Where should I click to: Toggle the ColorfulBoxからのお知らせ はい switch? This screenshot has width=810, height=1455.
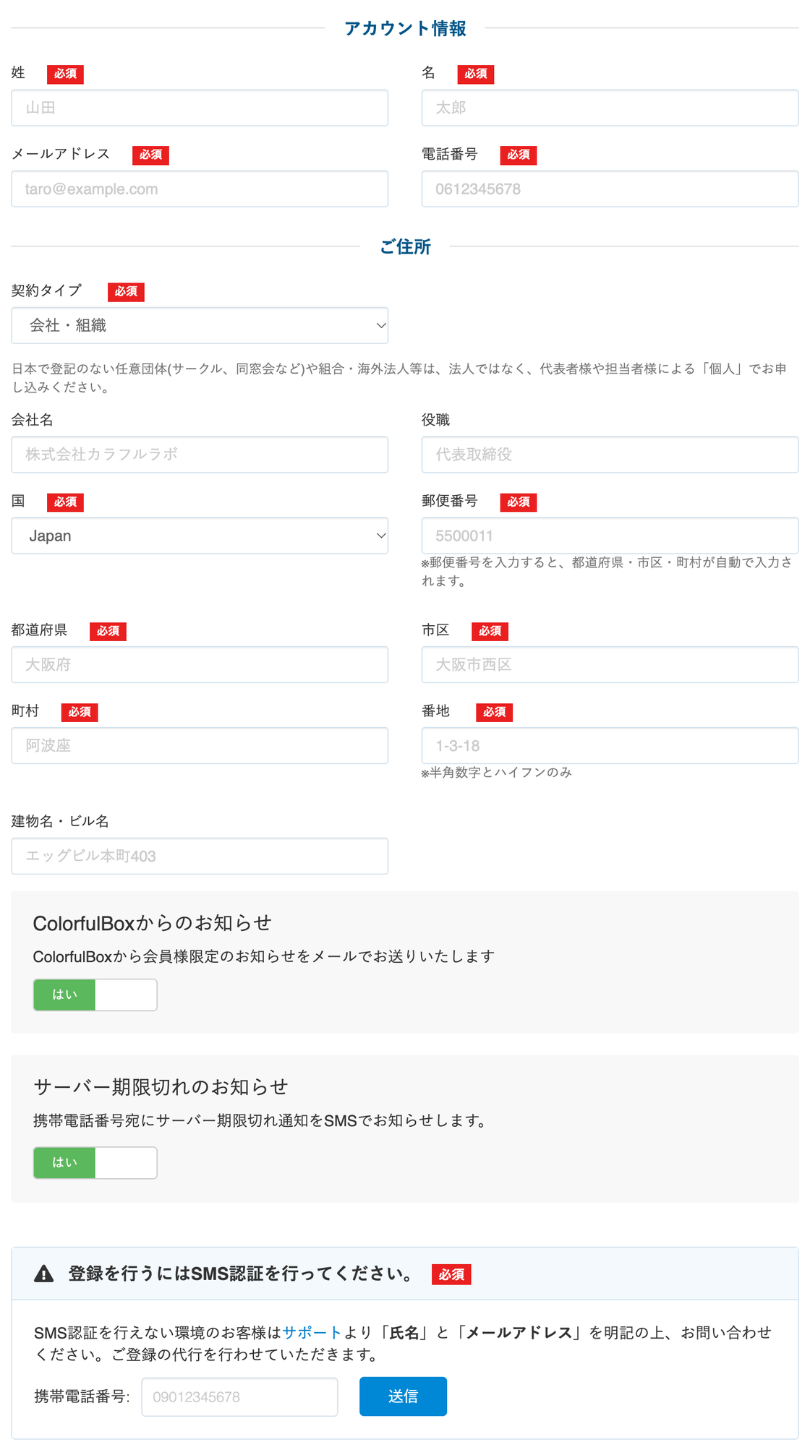[95, 995]
